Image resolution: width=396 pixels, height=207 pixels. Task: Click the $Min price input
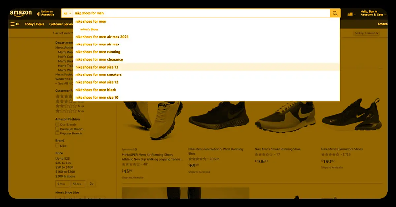pyautogui.click(x=63, y=184)
